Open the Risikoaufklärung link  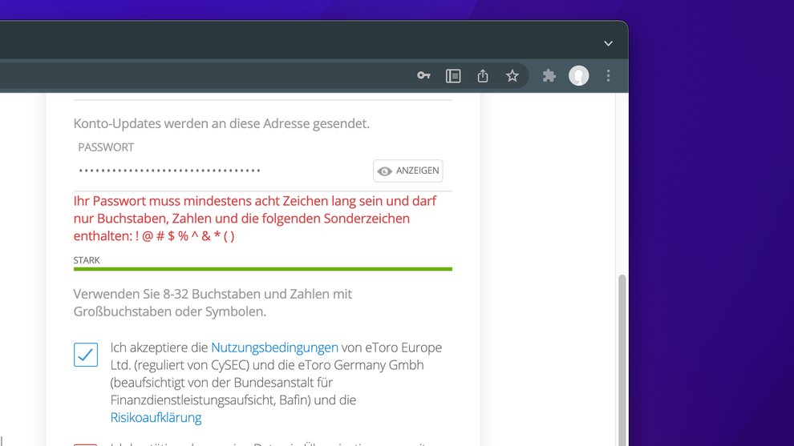(156, 418)
